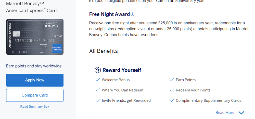Viewport: 255px width, 119px height.
Task: Expand benefits with the Read More chevron
Action: click(241, 113)
